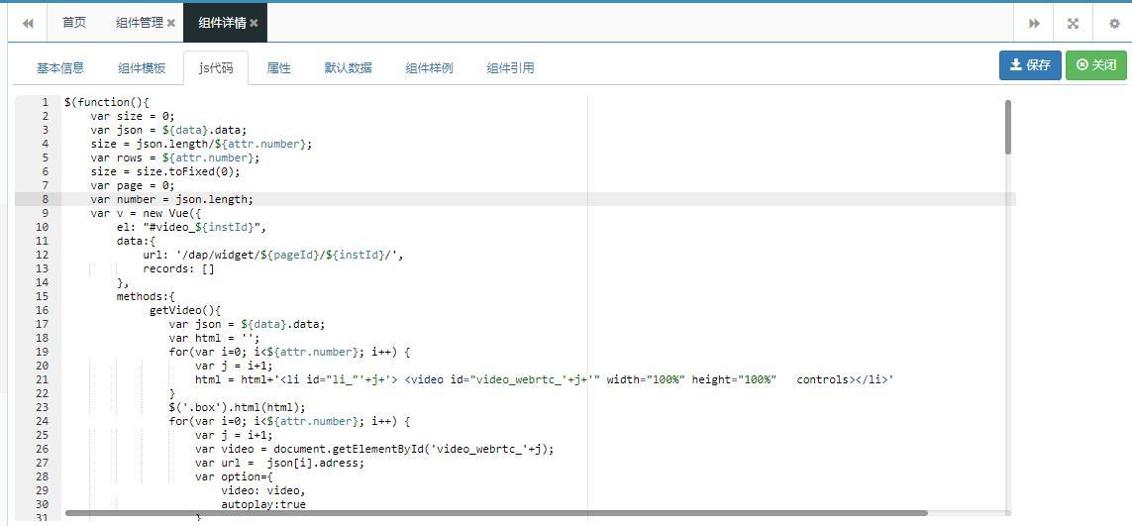1132x526 pixels.
Task: Click the line "var page = 0;"
Action: (x=133, y=185)
